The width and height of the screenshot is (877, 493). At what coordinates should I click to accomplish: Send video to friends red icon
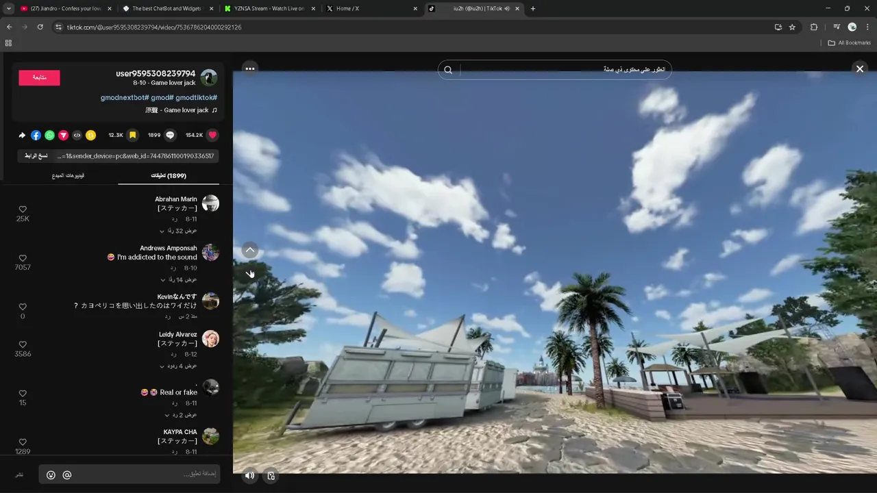point(63,136)
